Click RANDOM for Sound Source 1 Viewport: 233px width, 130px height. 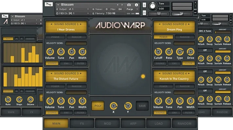(77, 37)
